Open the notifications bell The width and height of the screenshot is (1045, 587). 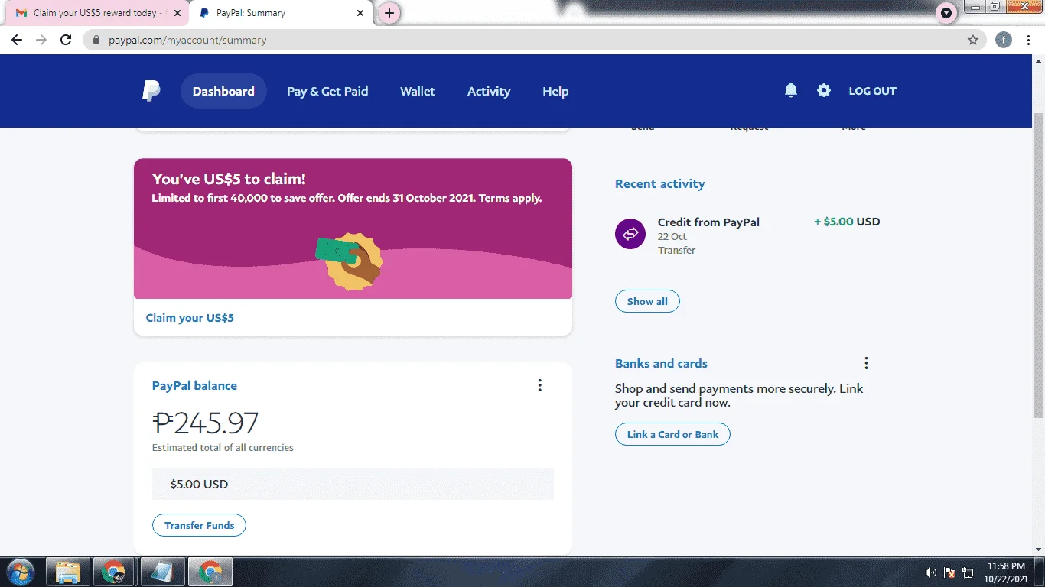(791, 90)
